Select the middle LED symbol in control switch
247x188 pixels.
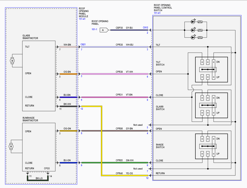pos(193,30)
